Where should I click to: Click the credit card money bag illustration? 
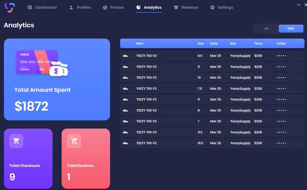42,63
